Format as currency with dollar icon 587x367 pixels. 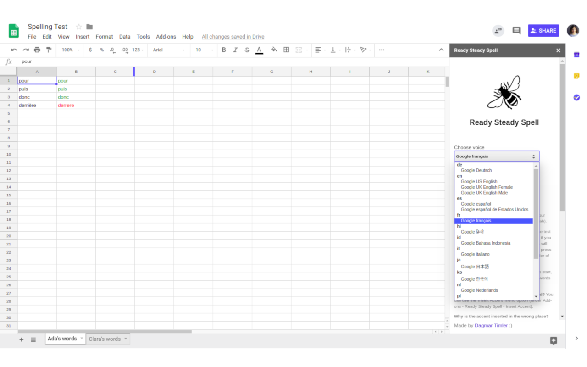pos(90,50)
